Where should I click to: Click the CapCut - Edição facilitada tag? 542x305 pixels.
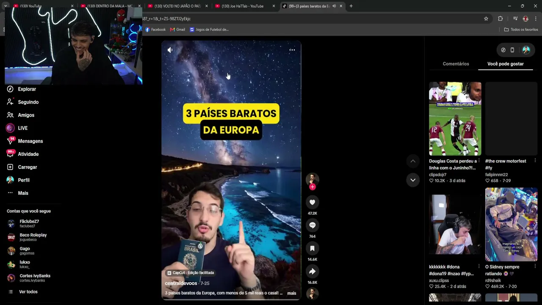[191, 273]
